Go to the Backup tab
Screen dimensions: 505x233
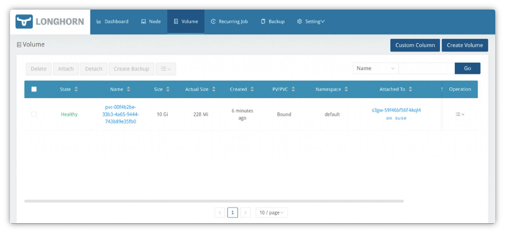point(273,22)
